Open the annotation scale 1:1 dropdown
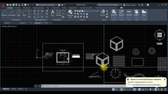This screenshot has width=168, height=94. [x=146, y=89]
